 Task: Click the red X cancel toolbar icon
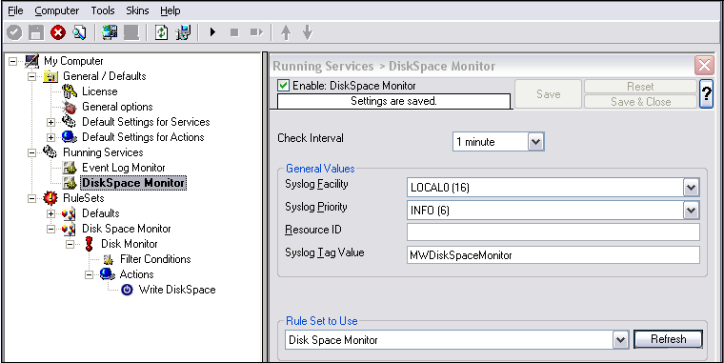pos(58,32)
